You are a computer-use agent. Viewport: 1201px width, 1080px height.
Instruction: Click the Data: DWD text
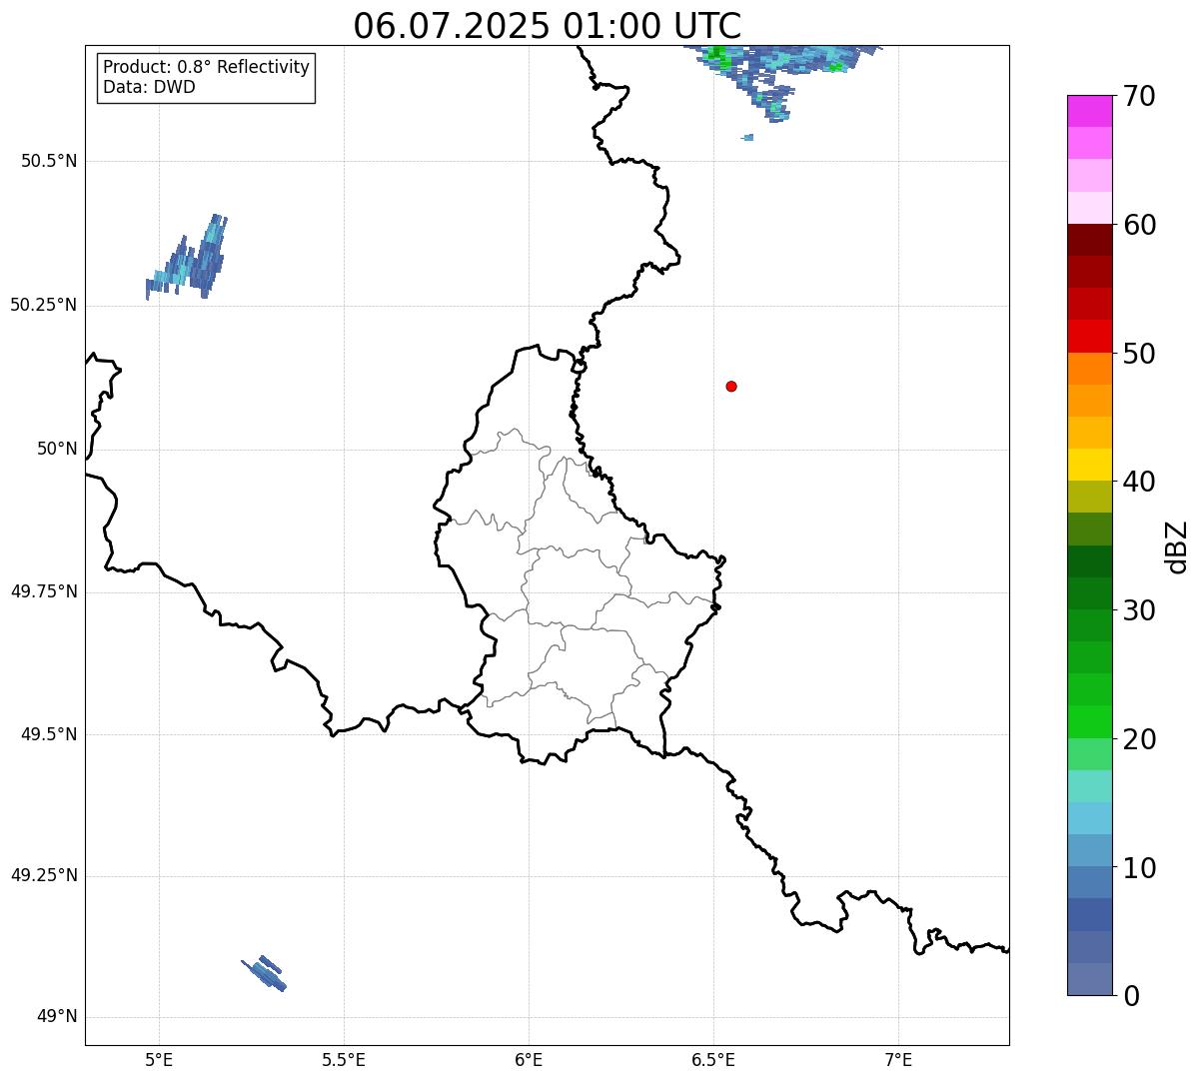(x=149, y=87)
